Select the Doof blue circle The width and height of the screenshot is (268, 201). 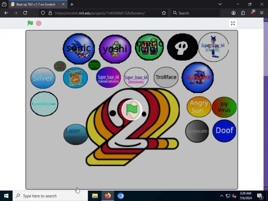pyautogui.click(x=224, y=131)
